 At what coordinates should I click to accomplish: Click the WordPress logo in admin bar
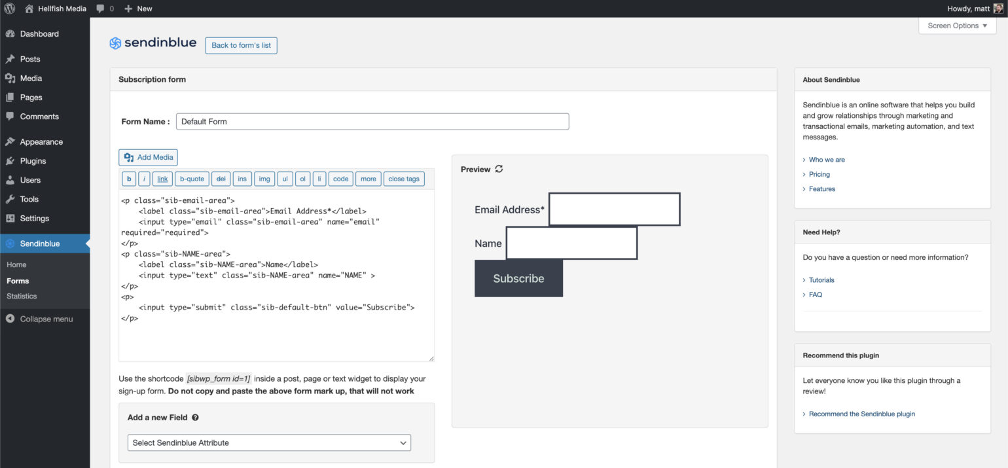coord(10,9)
